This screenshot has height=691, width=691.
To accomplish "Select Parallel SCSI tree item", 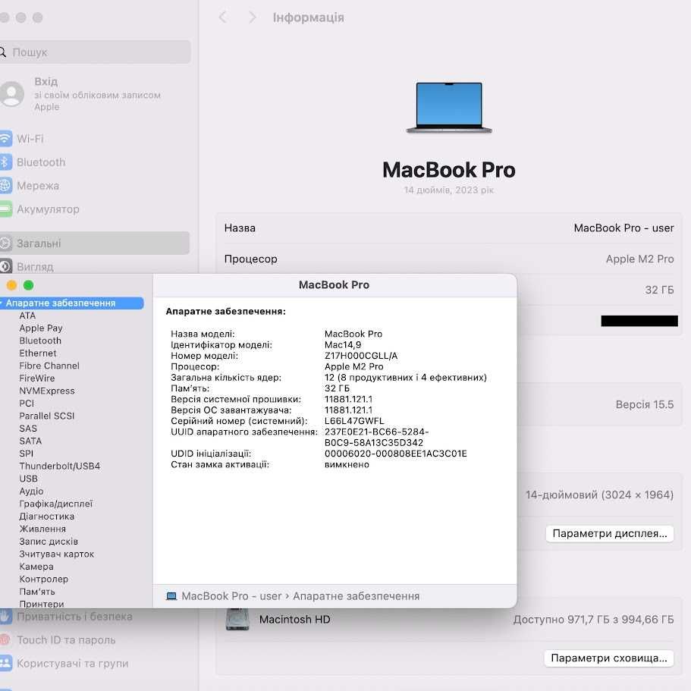I will coord(47,416).
